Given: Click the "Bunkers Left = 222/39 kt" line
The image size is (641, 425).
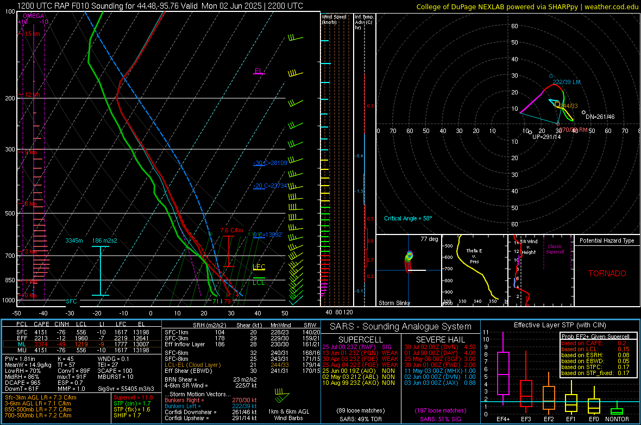Looking at the screenshot, I should coord(211,406).
